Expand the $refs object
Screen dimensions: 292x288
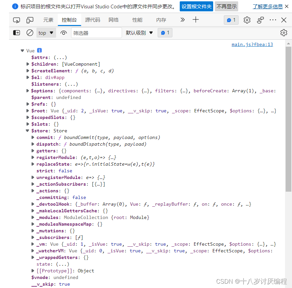click(28, 104)
